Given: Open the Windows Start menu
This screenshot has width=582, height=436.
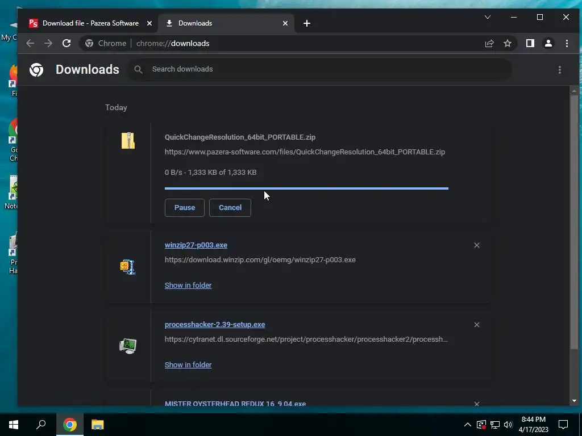Looking at the screenshot, I should click(x=14, y=425).
